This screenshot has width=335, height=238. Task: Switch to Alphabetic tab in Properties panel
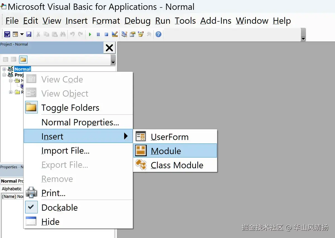(x=12, y=189)
